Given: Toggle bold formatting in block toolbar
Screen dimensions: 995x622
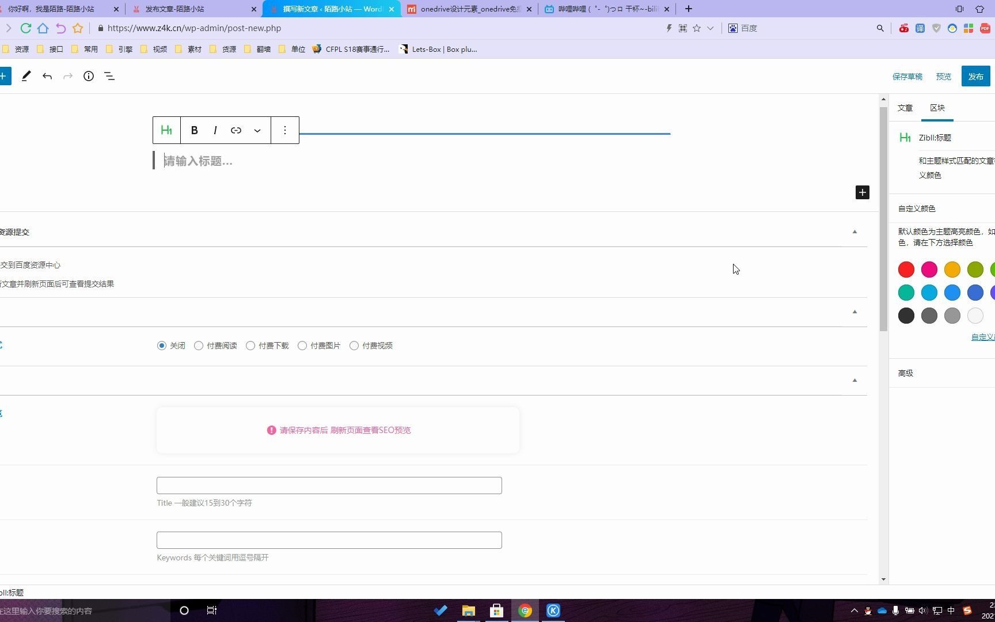Looking at the screenshot, I should click(x=195, y=130).
